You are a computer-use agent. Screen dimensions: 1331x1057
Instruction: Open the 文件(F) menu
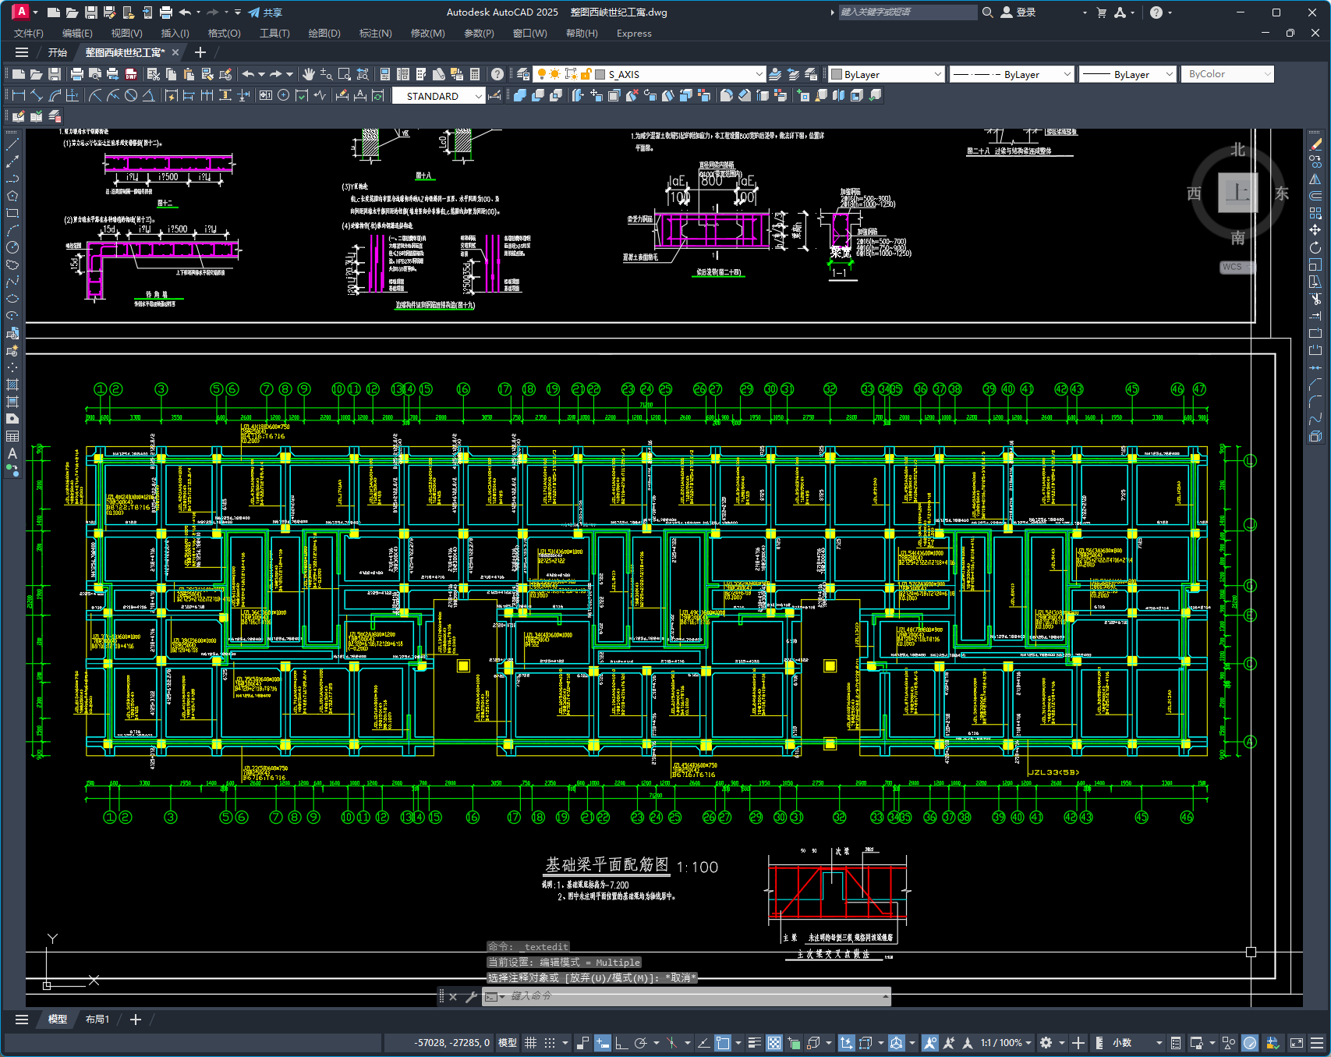[x=29, y=34]
